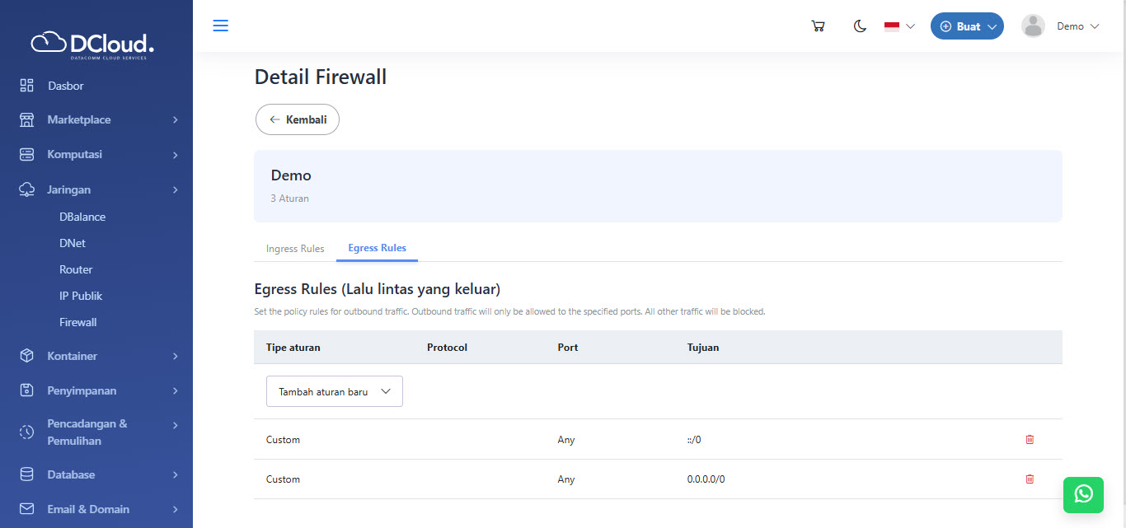Open the Demo user account menu

(x=1060, y=26)
